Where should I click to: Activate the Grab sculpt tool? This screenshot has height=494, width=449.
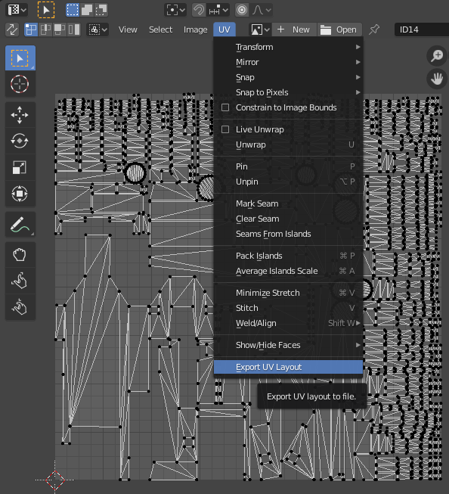click(x=20, y=254)
